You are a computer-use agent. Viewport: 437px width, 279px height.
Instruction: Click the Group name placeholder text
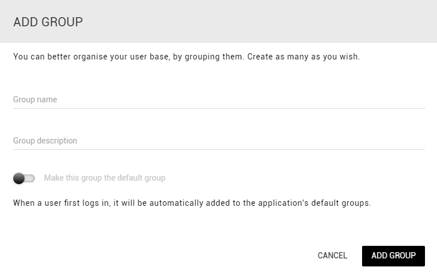[x=35, y=99]
